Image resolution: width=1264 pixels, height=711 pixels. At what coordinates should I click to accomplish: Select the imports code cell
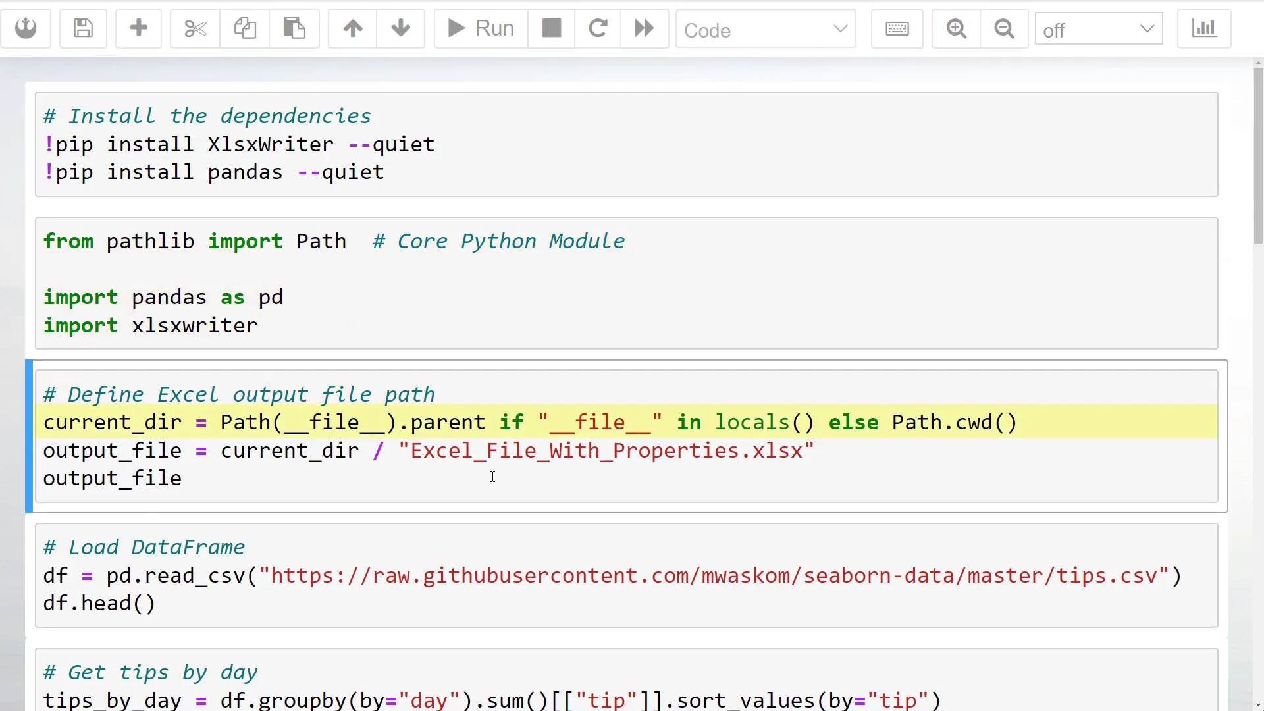[626, 283]
